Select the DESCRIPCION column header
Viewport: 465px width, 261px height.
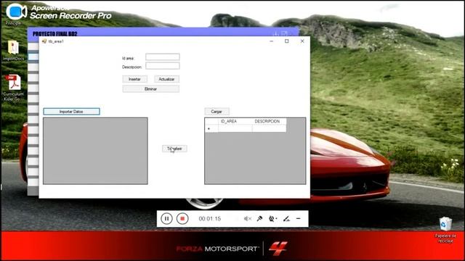[x=270, y=121]
